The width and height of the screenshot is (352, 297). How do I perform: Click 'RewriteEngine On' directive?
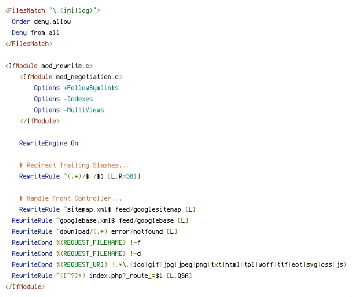coord(48,143)
